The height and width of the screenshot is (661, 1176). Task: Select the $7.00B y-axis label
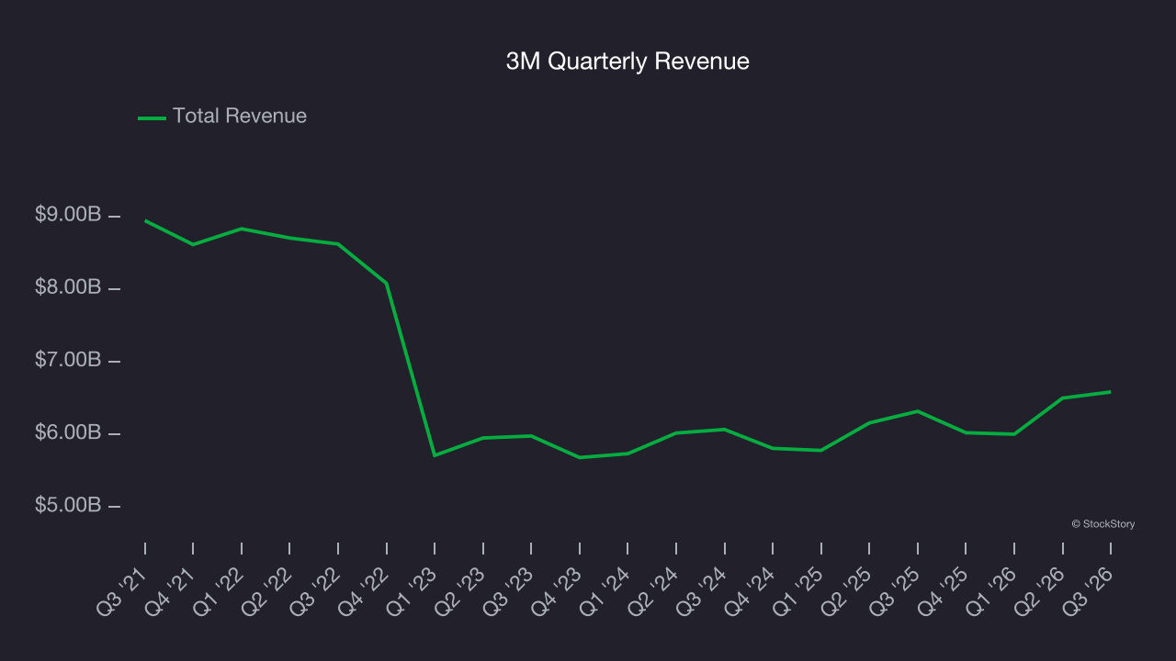pos(68,360)
